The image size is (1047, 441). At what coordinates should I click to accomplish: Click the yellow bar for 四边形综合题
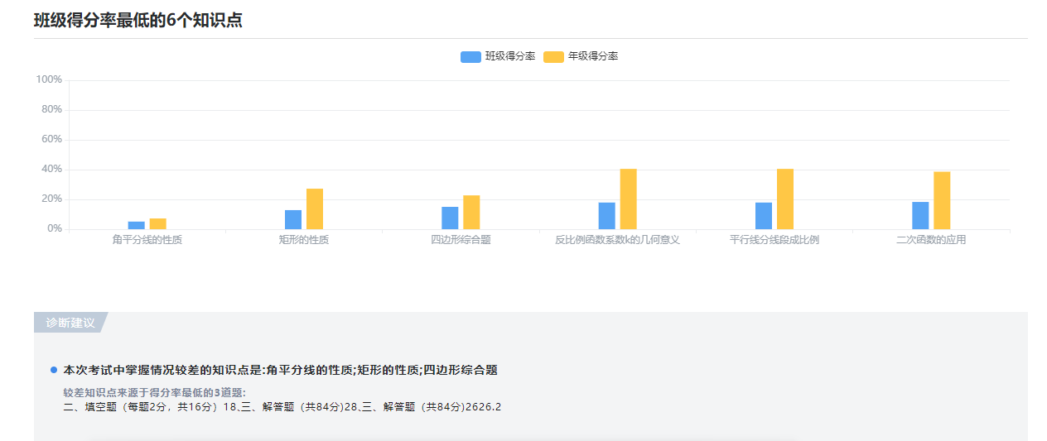pyautogui.click(x=471, y=212)
